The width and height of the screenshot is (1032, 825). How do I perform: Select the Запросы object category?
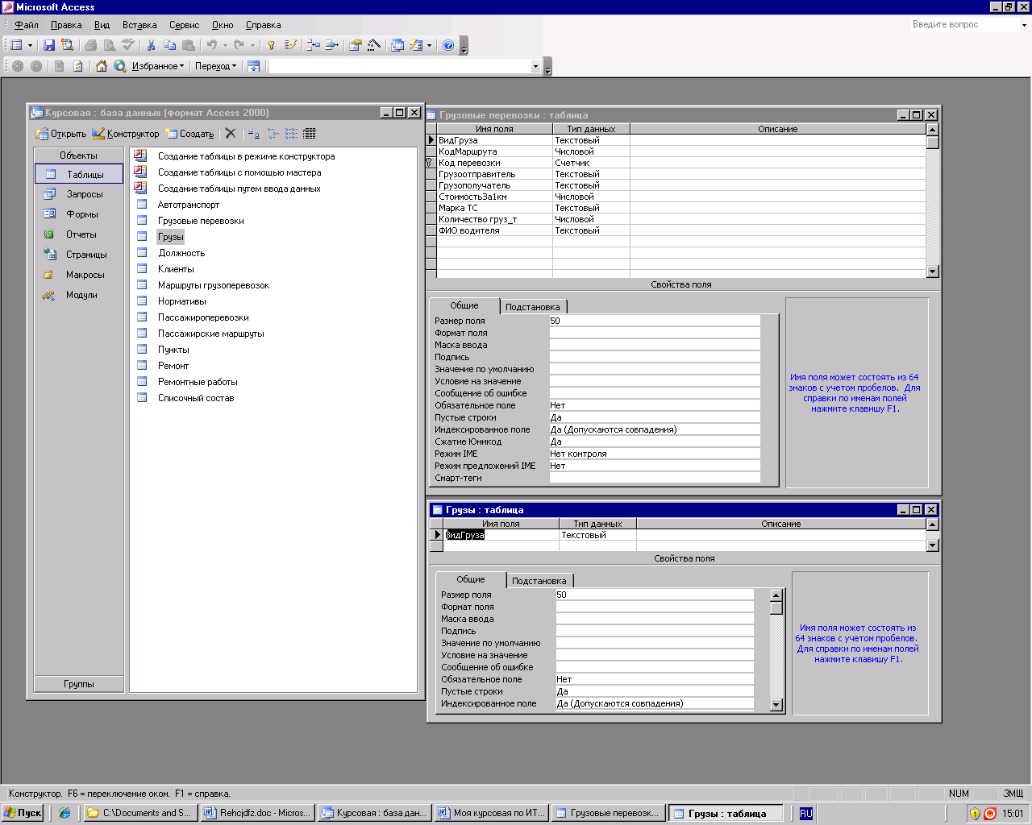(x=84, y=194)
